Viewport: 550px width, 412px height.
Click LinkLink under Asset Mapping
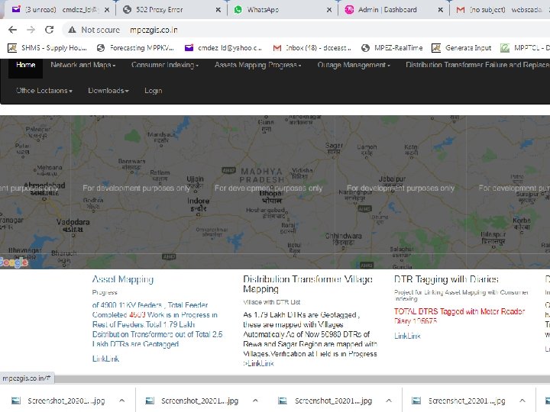(105, 359)
